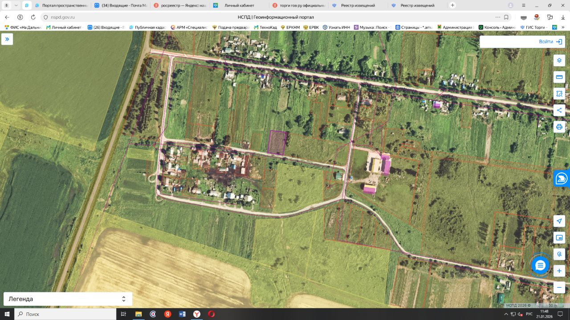The width and height of the screenshot is (570, 320).
Task: Locate my position on the map
Action: point(559,221)
